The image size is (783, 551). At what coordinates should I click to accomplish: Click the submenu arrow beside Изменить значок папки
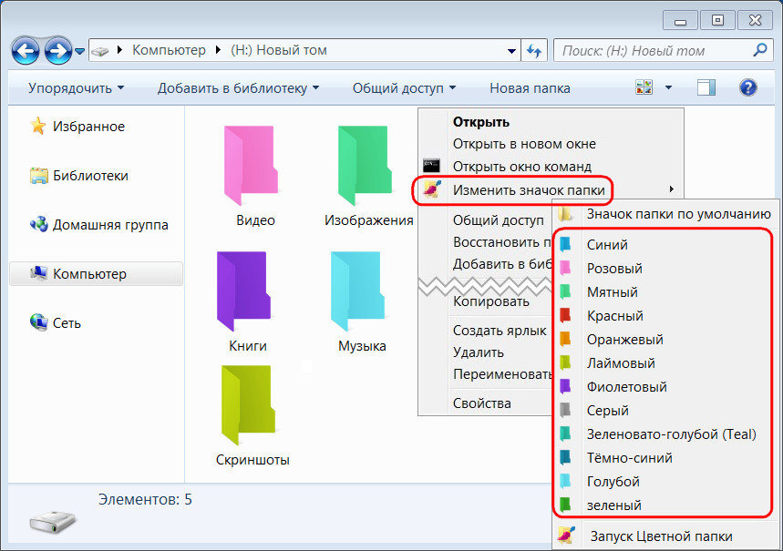[672, 189]
